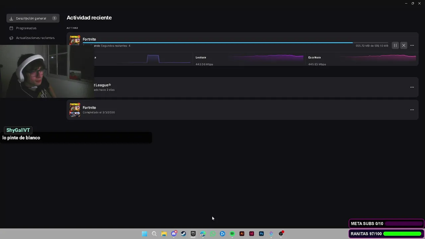Screen dimensions: 425x239
Task: Open Windows taskbar search
Action: click(x=154, y=234)
